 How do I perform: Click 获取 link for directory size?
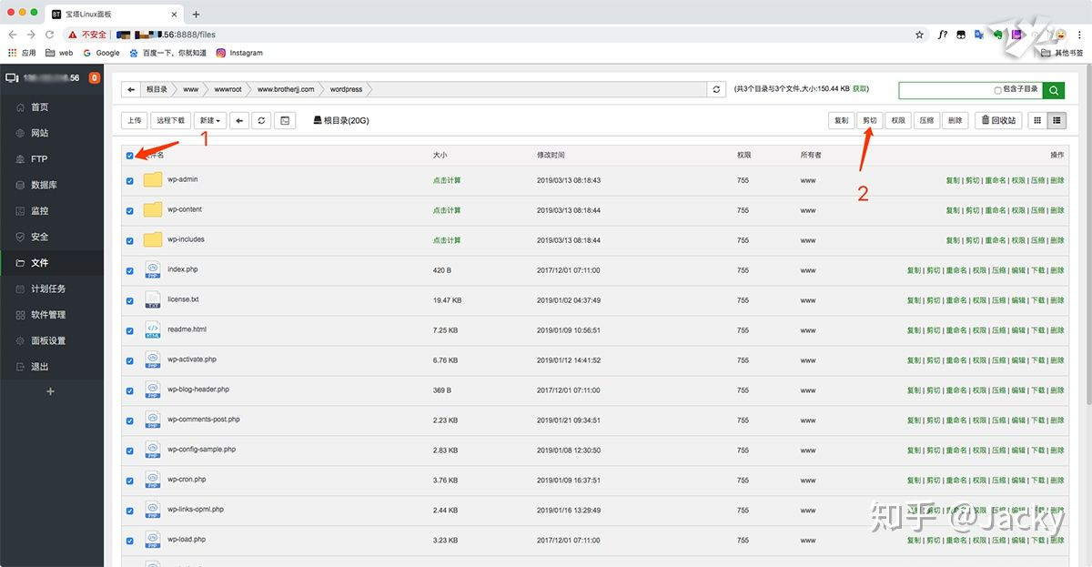click(860, 89)
